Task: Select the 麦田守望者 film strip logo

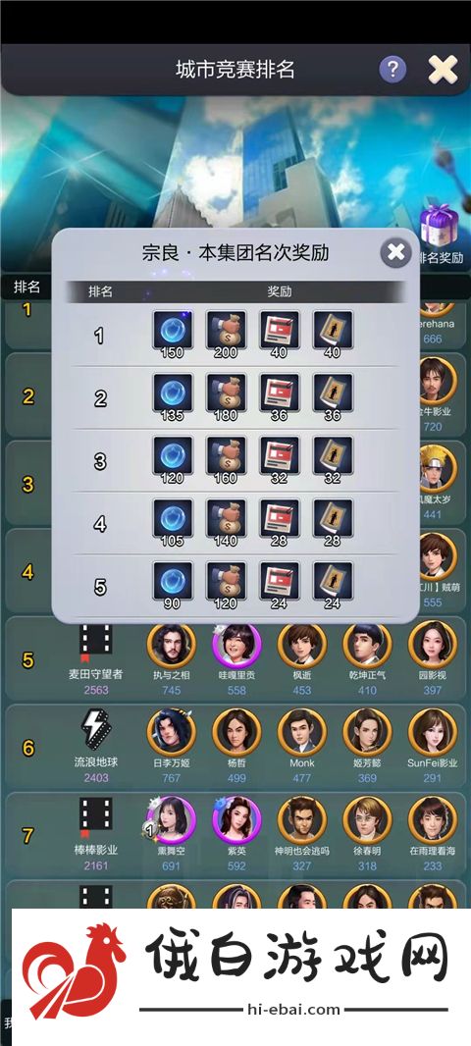Action: [x=95, y=642]
